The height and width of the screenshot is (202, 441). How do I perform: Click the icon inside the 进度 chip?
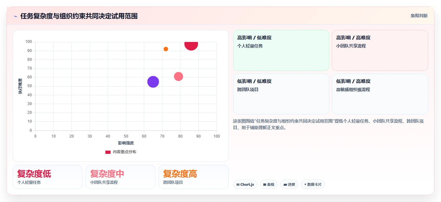tap(285, 184)
